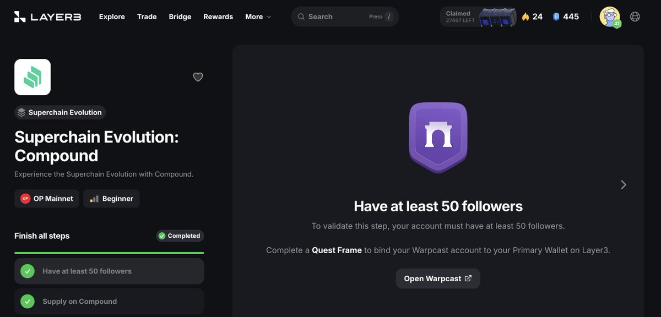Click checkmark beside 'Supply on Compound'
The width and height of the screenshot is (661, 317).
click(x=28, y=301)
